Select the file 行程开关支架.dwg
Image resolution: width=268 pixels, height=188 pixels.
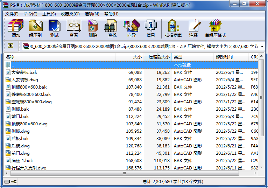[x=29, y=168]
